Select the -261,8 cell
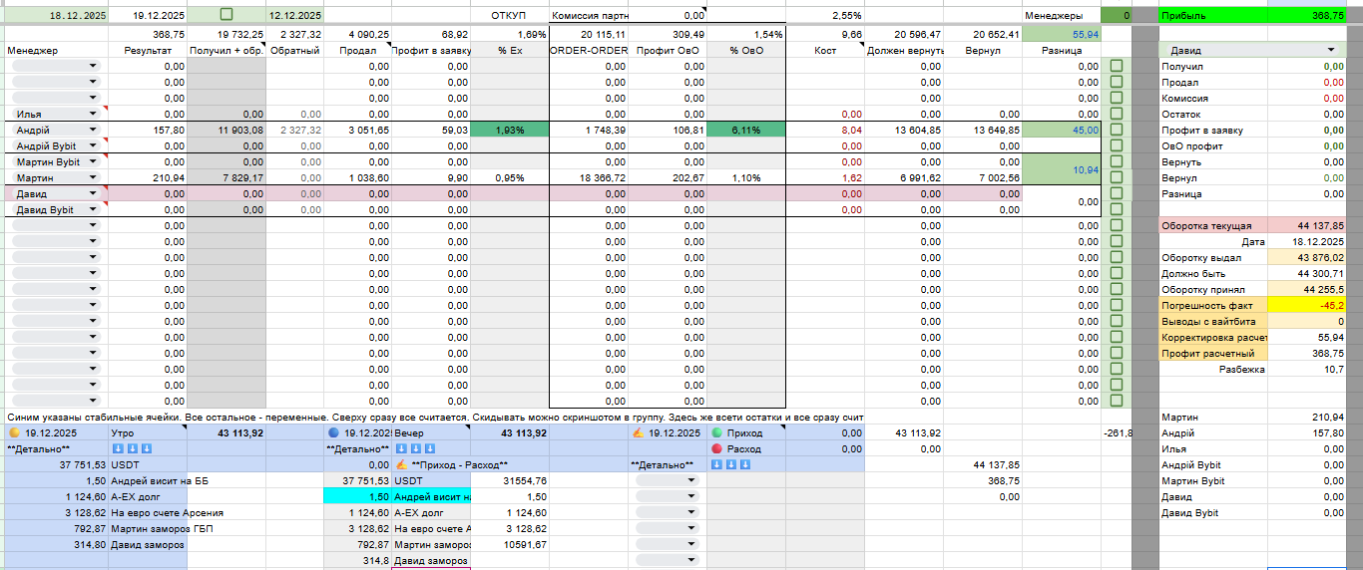The image size is (1363, 570). [1117, 433]
